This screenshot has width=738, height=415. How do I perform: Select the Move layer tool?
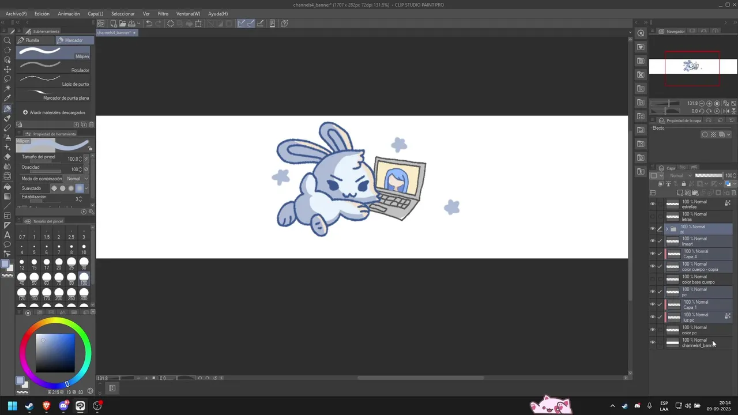coord(7,69)
